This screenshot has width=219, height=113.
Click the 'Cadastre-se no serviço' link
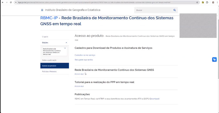click(x=85, y=55)
